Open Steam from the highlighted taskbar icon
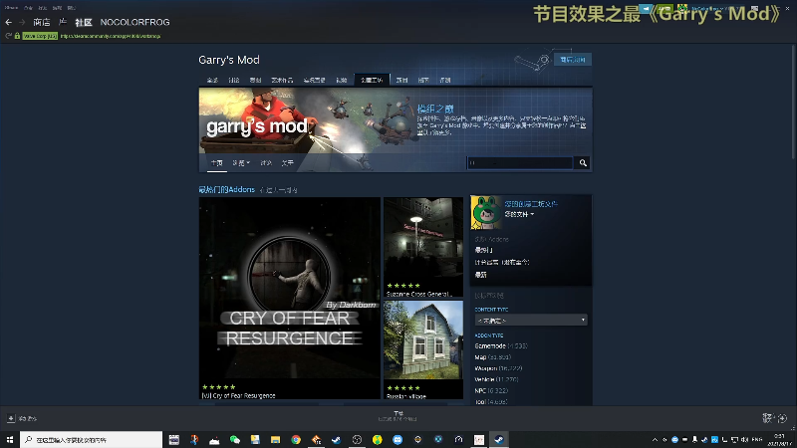The height and width of the screenshot is (448, 797). (x=499, y=439)
